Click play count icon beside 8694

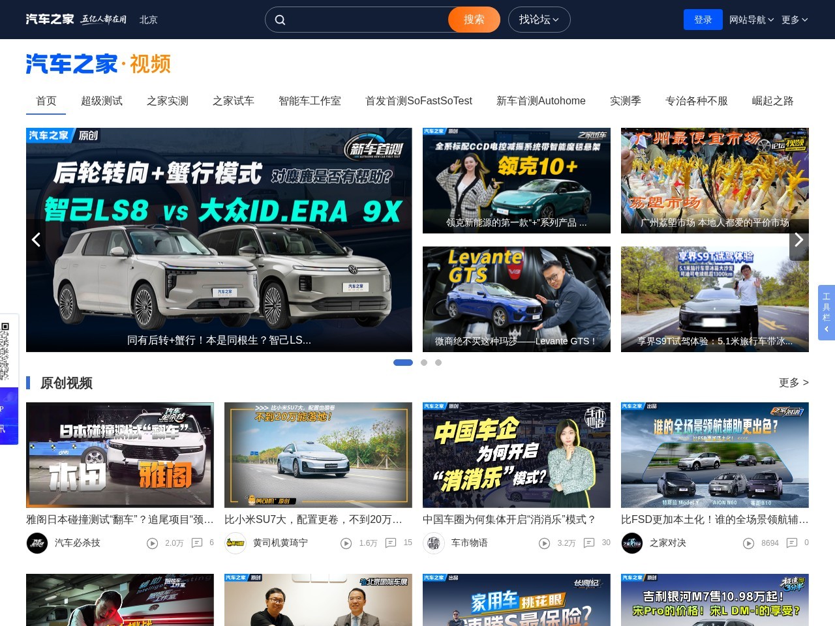point(749,543)
